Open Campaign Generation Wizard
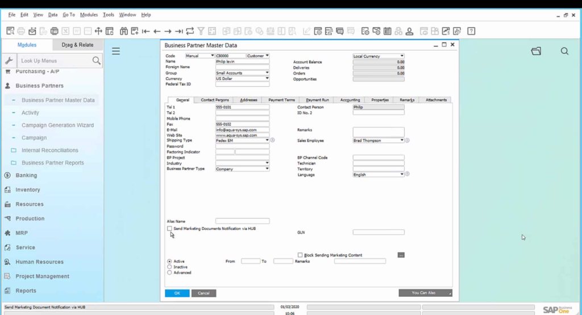This screenshot has height=315, width=582. point(57,125)
